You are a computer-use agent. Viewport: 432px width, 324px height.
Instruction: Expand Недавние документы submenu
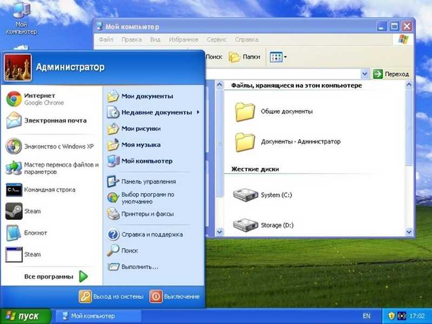point(154,112)
